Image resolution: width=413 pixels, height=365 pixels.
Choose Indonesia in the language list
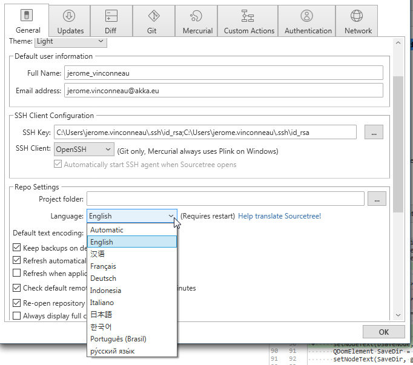(x=131, y=291)
